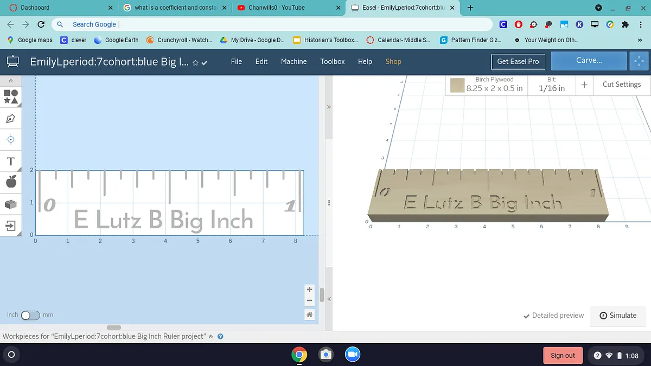Click the Import file icon
This screenshot has height=366, width=651.
click(11, 225)
